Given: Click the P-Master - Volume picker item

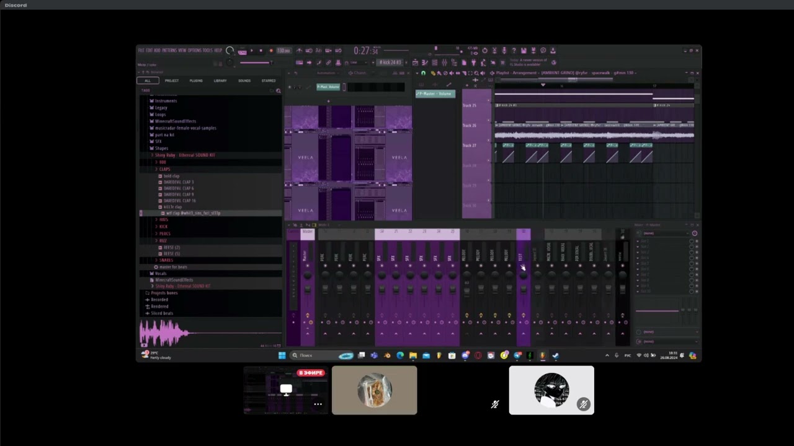Looking at the screenshot, I should (x=435, y=94).
